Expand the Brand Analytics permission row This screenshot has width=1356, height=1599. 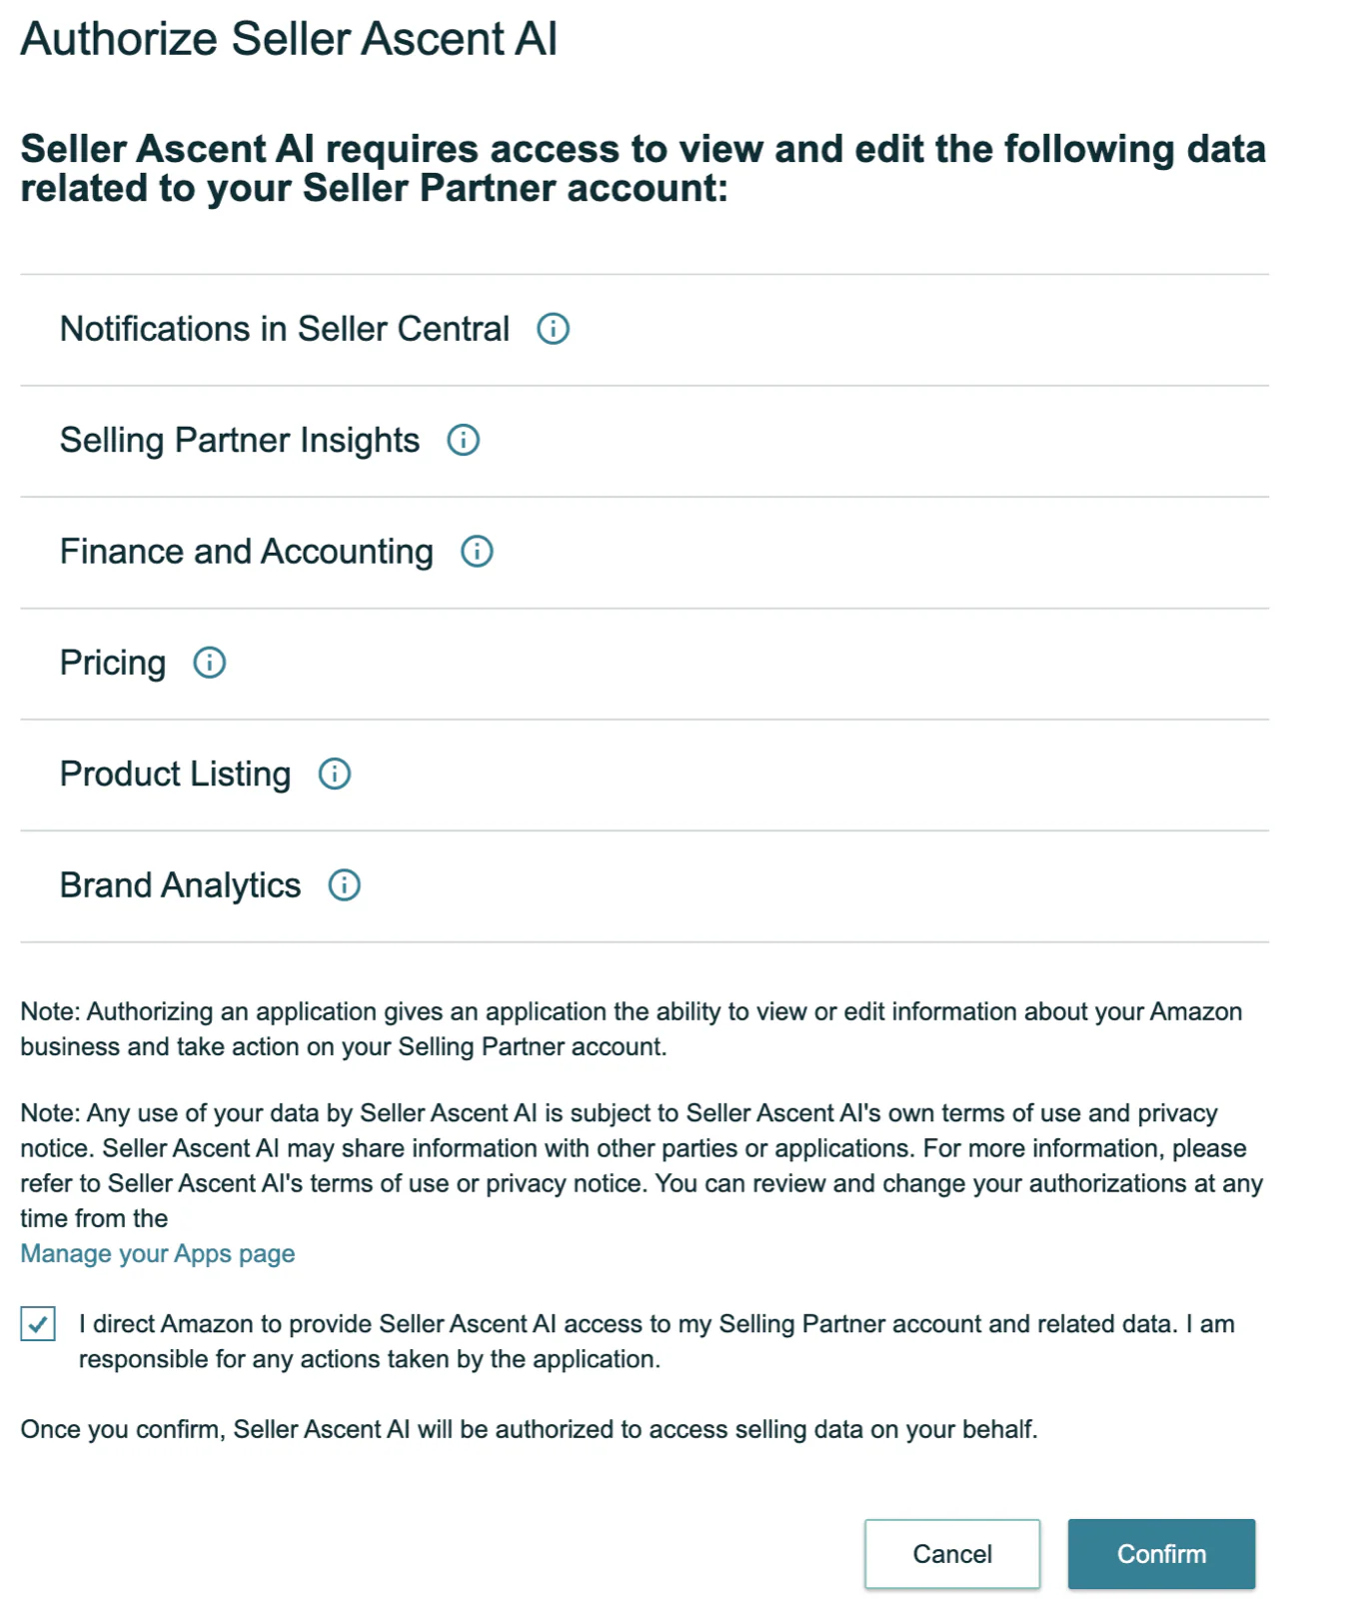tap(180, 884)
